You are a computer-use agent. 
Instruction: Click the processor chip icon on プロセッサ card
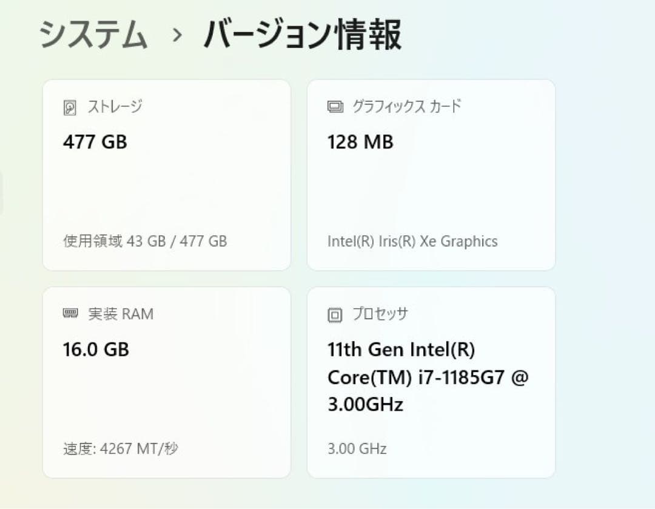click(x=334, y=314)
